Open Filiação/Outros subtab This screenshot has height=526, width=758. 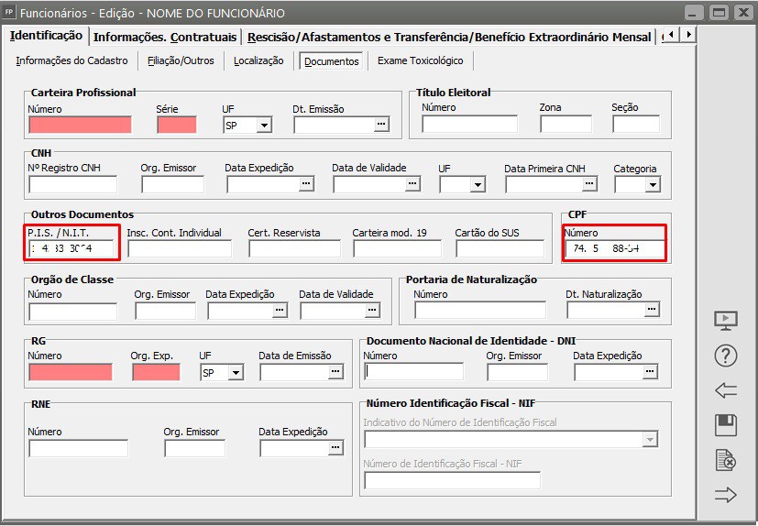181,60
